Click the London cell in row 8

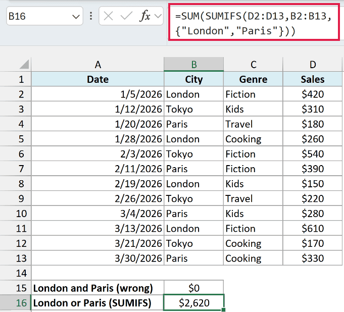(x=193, y=184)
